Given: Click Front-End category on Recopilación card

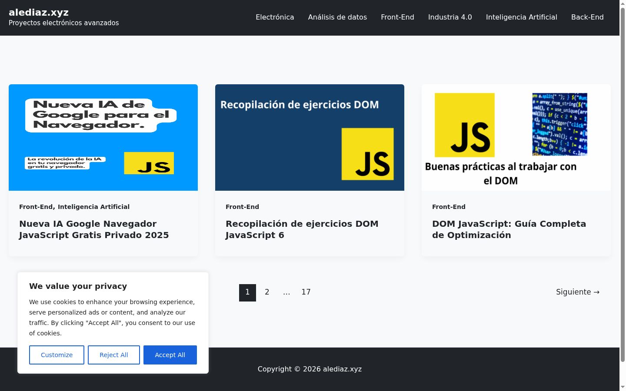Looking at the screenshot, I should click(242, 207).
